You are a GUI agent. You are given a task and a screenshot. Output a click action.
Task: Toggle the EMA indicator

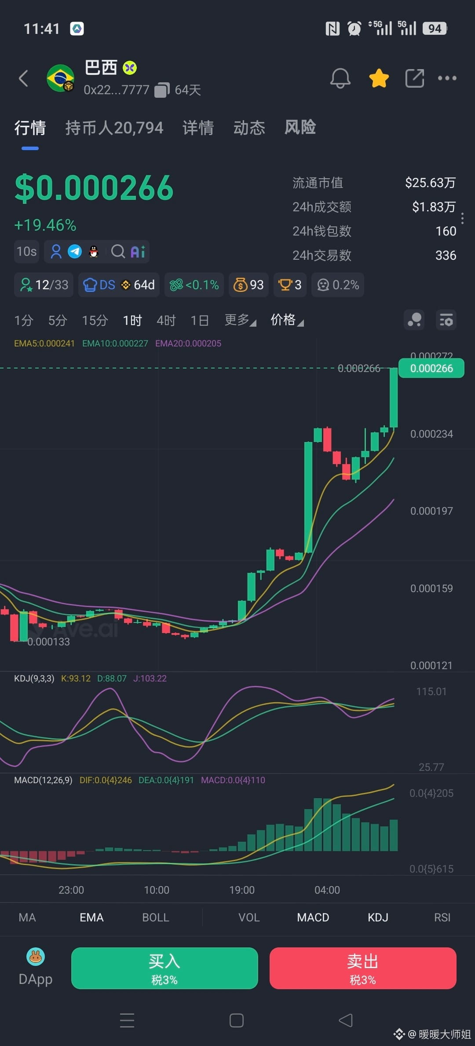coord(91,917)
